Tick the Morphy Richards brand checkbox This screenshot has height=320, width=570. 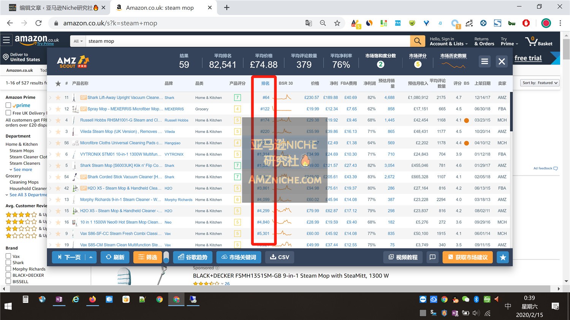8,269
